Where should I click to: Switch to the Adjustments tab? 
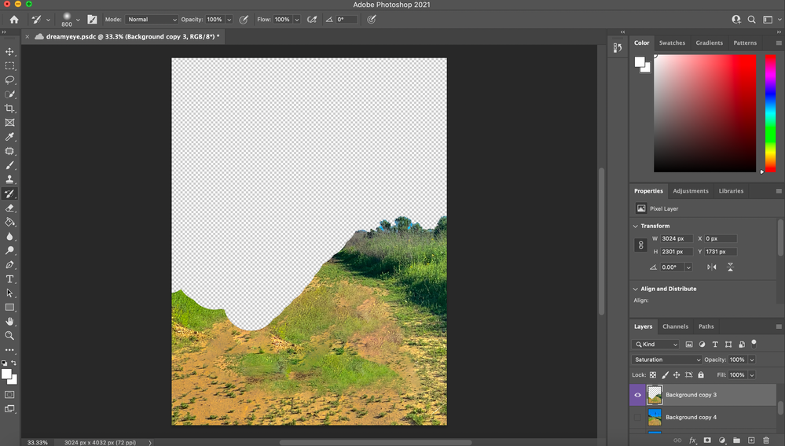tap(690, 191)
